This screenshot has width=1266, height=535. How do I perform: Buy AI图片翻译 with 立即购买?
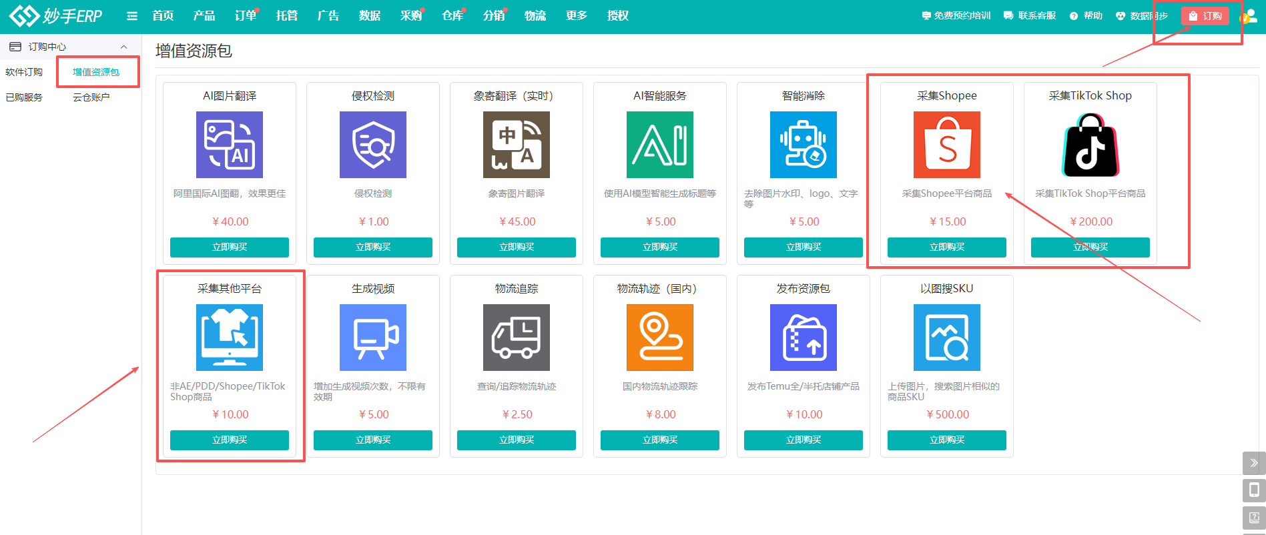click(x=230, y=247)
